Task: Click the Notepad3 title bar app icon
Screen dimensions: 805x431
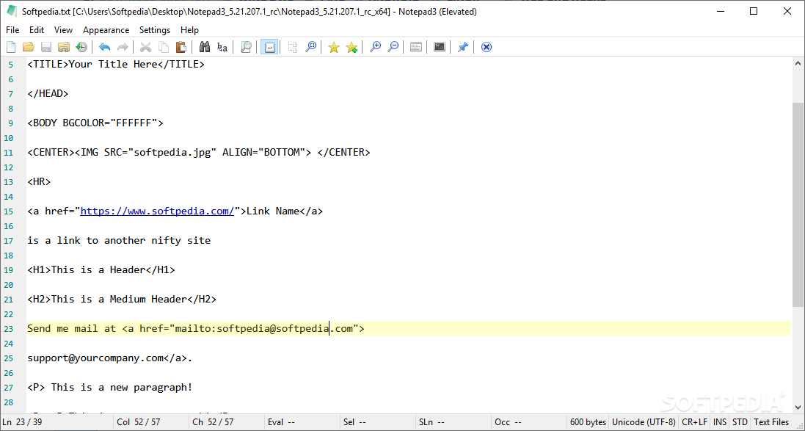Action: (x=12, y=11)
